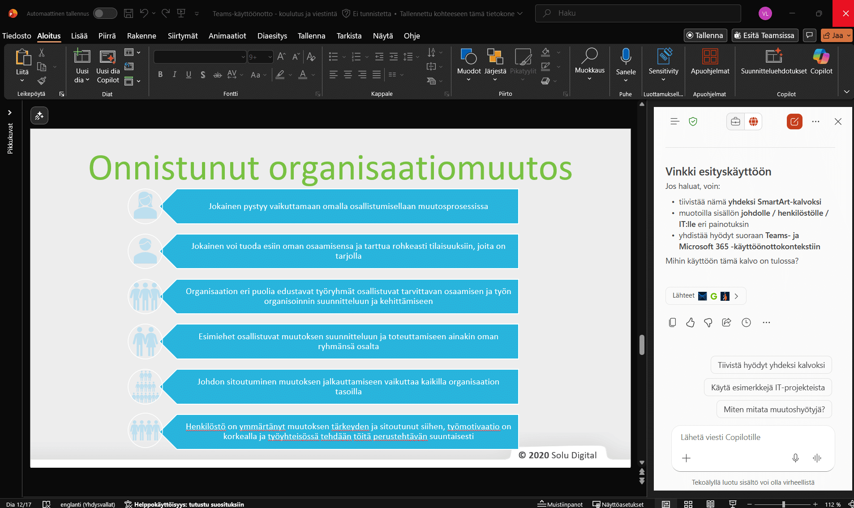This screenshot has height=508, width=854.
Task: Open the font name combo box
Action: pos(200,57)
